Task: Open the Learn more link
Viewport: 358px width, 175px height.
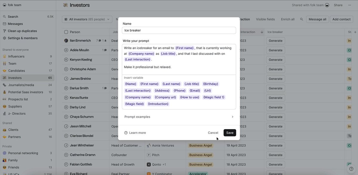Action: (135, 133)
